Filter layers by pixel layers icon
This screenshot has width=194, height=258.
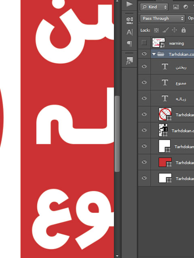pos(176,7)
